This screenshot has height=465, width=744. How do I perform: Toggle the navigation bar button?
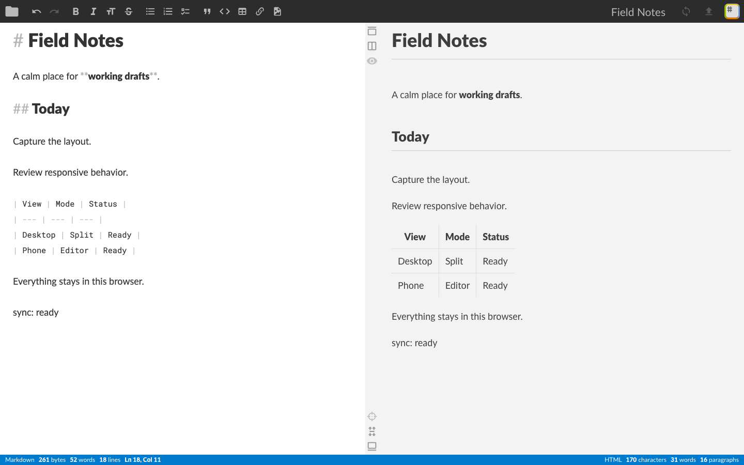pyautogui.click(x=372, y=31)
